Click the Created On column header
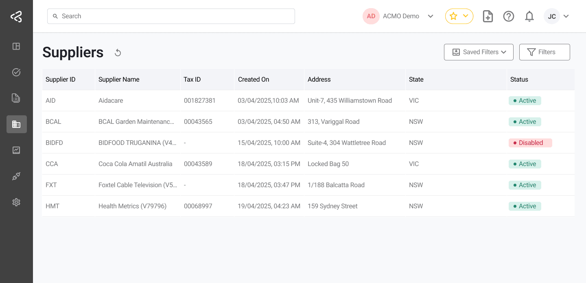The image size is (586, 283). point(254,80)
